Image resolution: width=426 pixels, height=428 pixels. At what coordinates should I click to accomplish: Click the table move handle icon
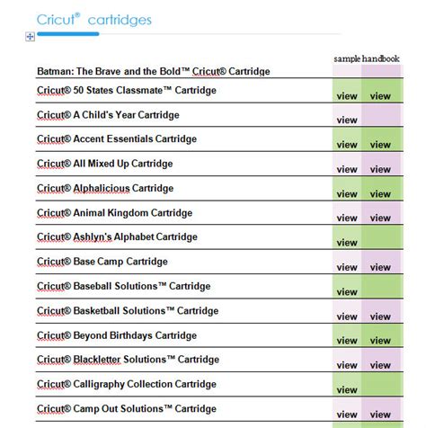click(30, 37)
